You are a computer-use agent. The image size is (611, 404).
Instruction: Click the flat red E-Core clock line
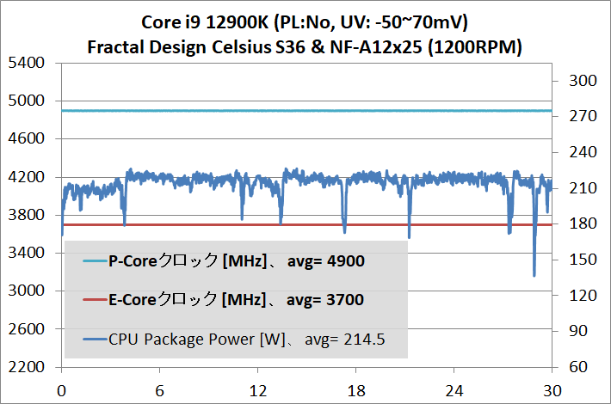click(306, 224)
